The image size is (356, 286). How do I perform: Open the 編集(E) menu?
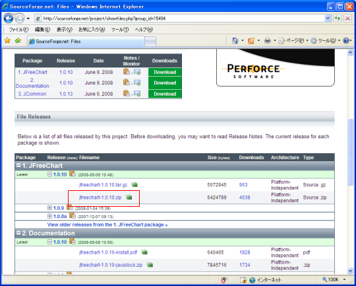[x=42, y=30]
